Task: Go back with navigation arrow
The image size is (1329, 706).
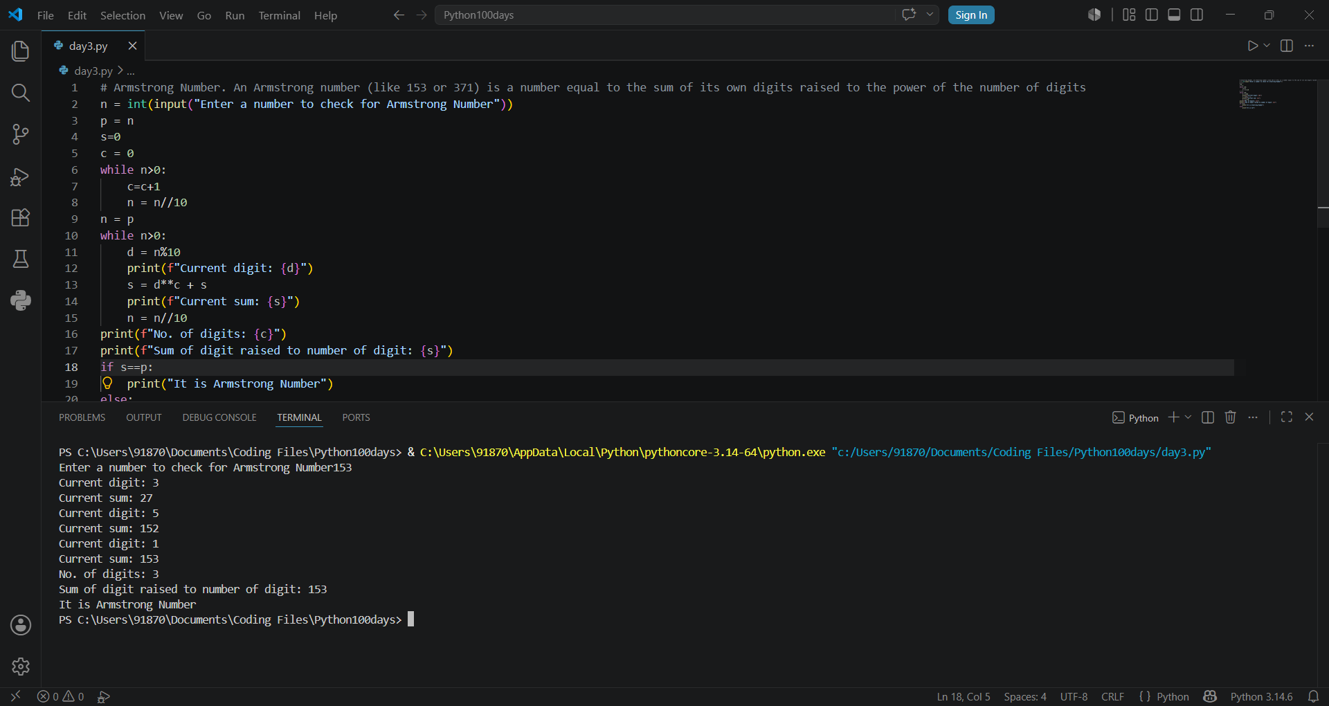Action: (399, 15)
